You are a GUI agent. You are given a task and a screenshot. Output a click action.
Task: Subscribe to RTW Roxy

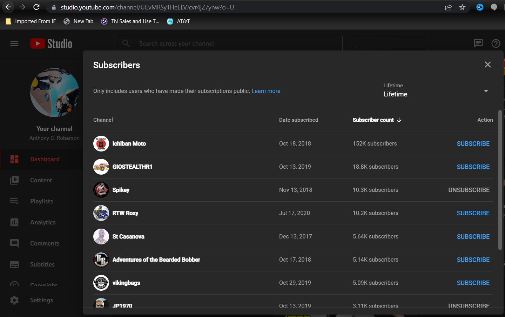point(473,213)
